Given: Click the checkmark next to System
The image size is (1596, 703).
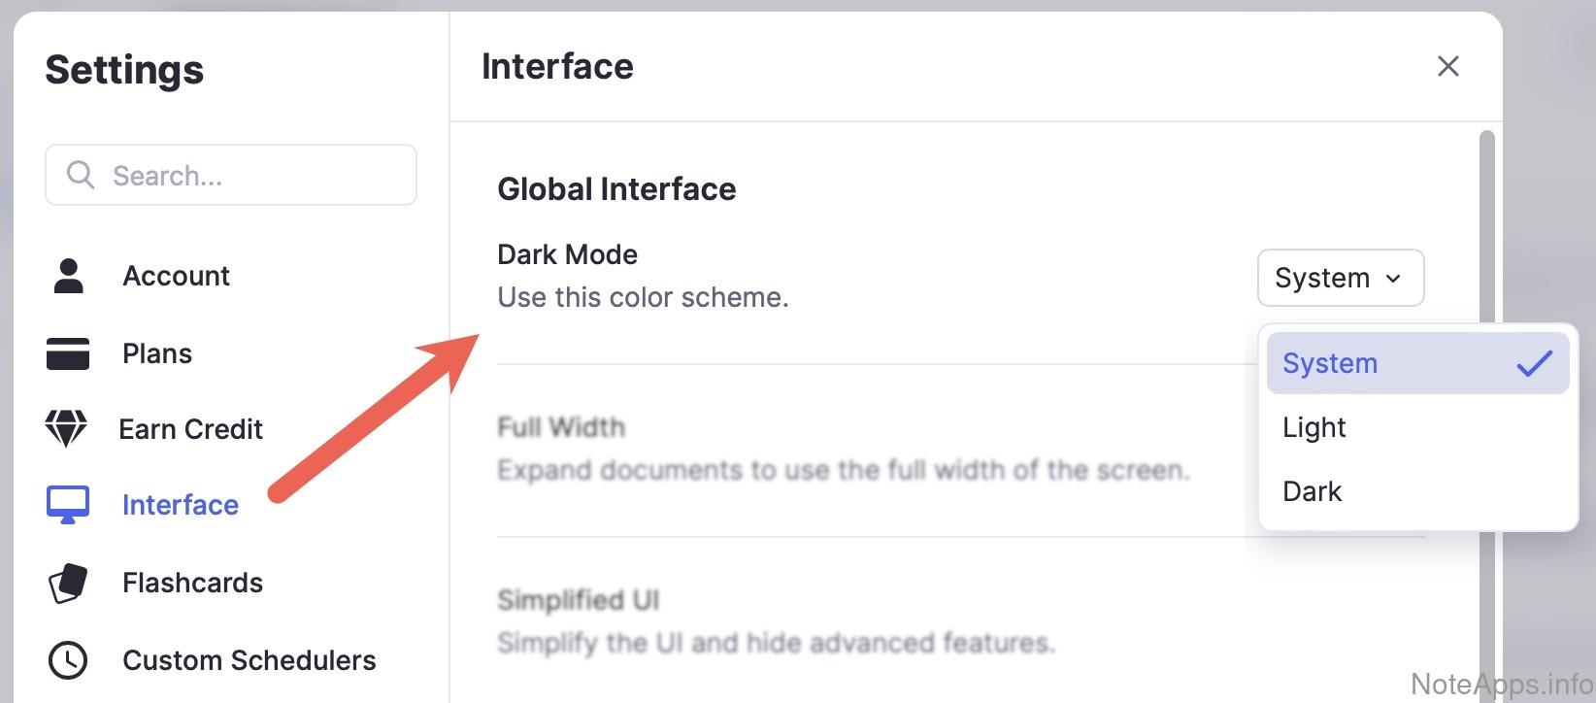Looking at the screenshot, I should coord(1534,363).
